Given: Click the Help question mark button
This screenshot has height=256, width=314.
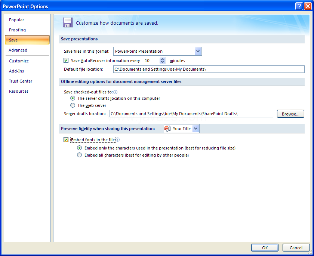Looking at the screenshot, I should coord(299,6).
